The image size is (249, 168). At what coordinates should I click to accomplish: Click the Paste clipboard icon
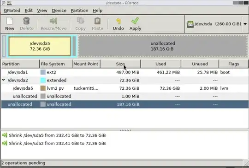[x=97, y=21]
